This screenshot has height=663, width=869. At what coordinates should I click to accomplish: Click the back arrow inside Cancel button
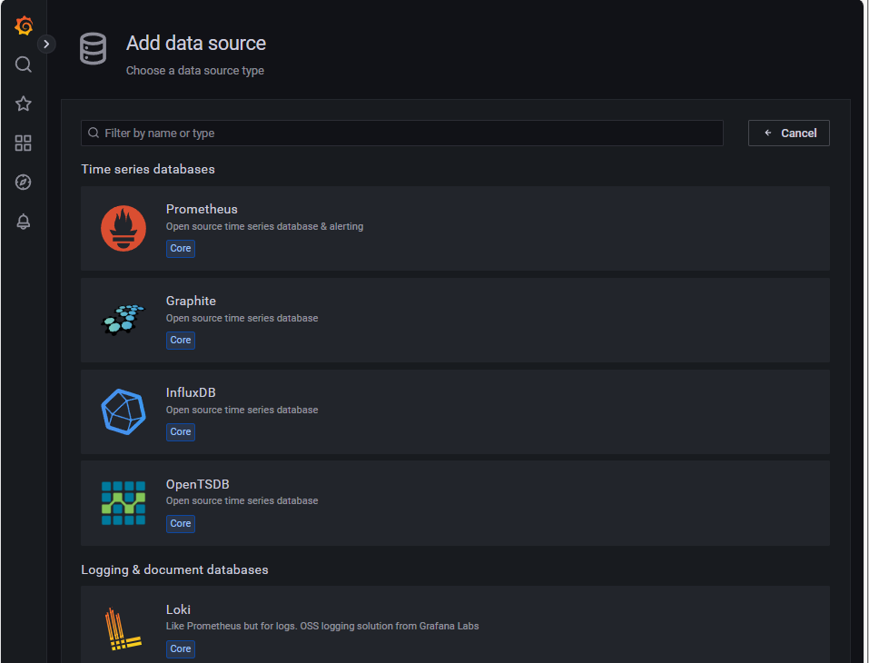(x=768, y=133)
